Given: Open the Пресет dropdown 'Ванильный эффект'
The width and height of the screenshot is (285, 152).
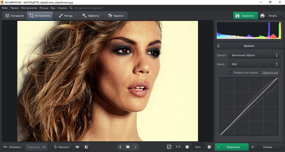Looking at the screenshot, I should [x=254, y=55].
